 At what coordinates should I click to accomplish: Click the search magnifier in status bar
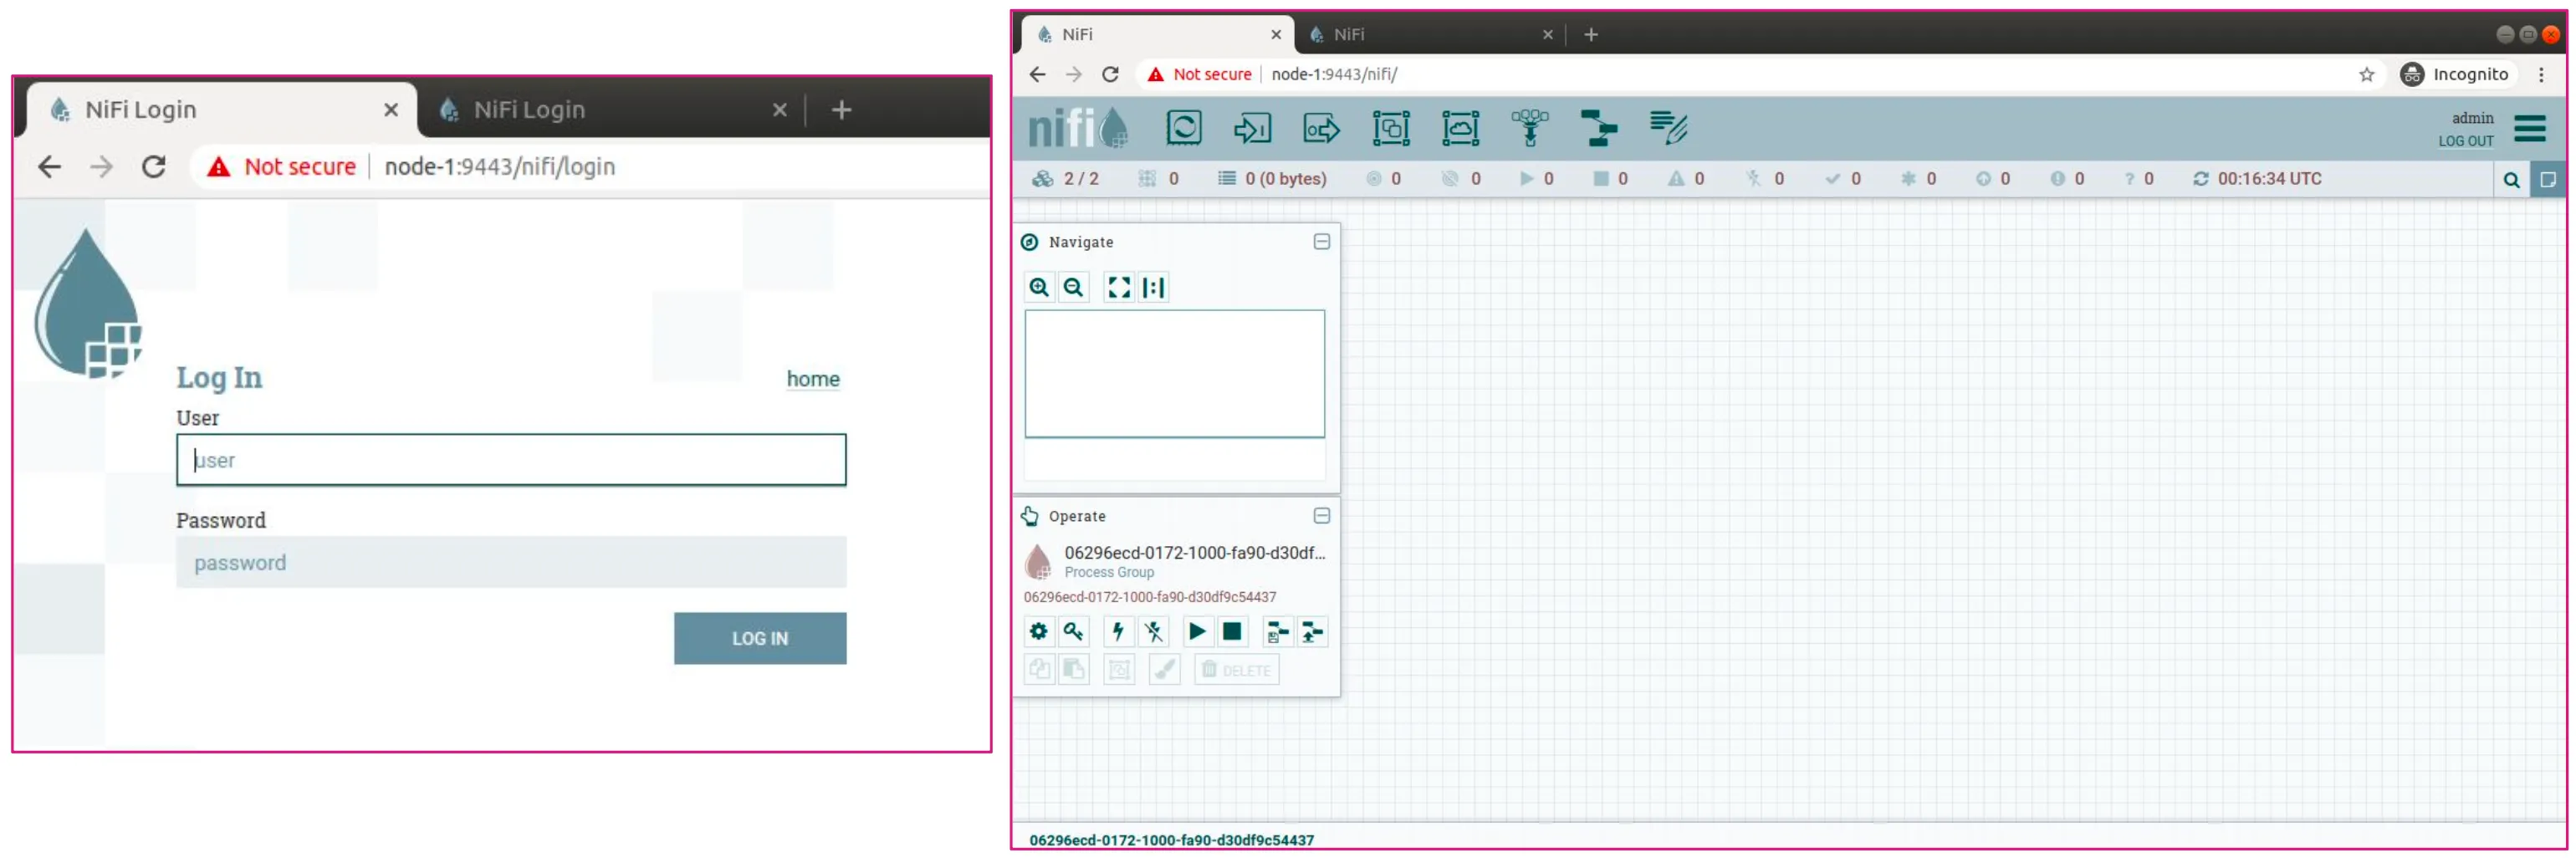pyautogui.click(x=2511, y=180)
